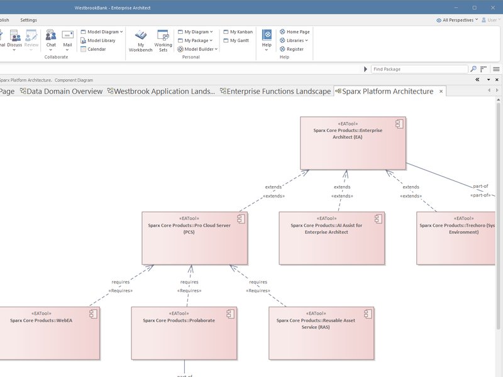Click component icon on AI Assist box
The image size is (503, 377).
tap(379, 219)
